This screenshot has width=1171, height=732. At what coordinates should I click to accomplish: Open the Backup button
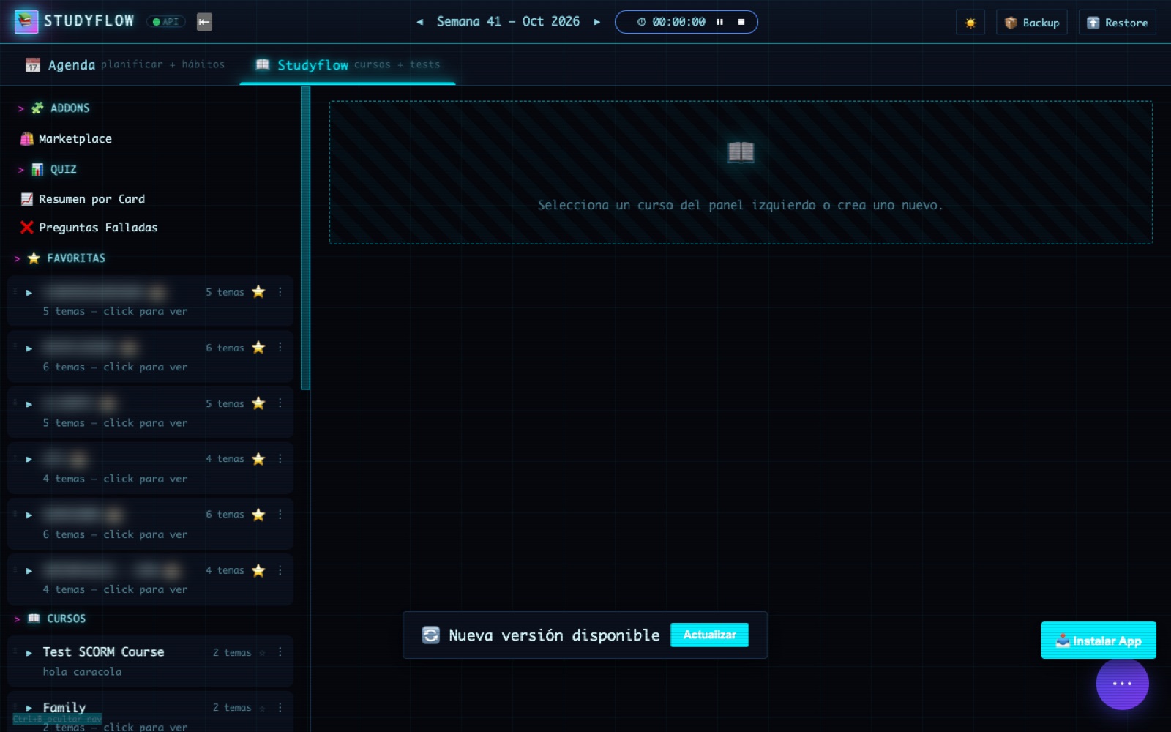1032,23
